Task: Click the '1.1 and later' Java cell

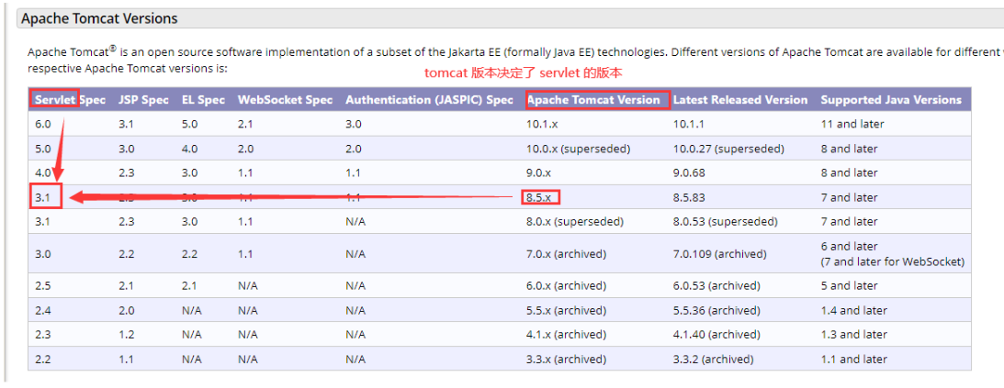Action: pyautogui.click(x=853, y=359)
